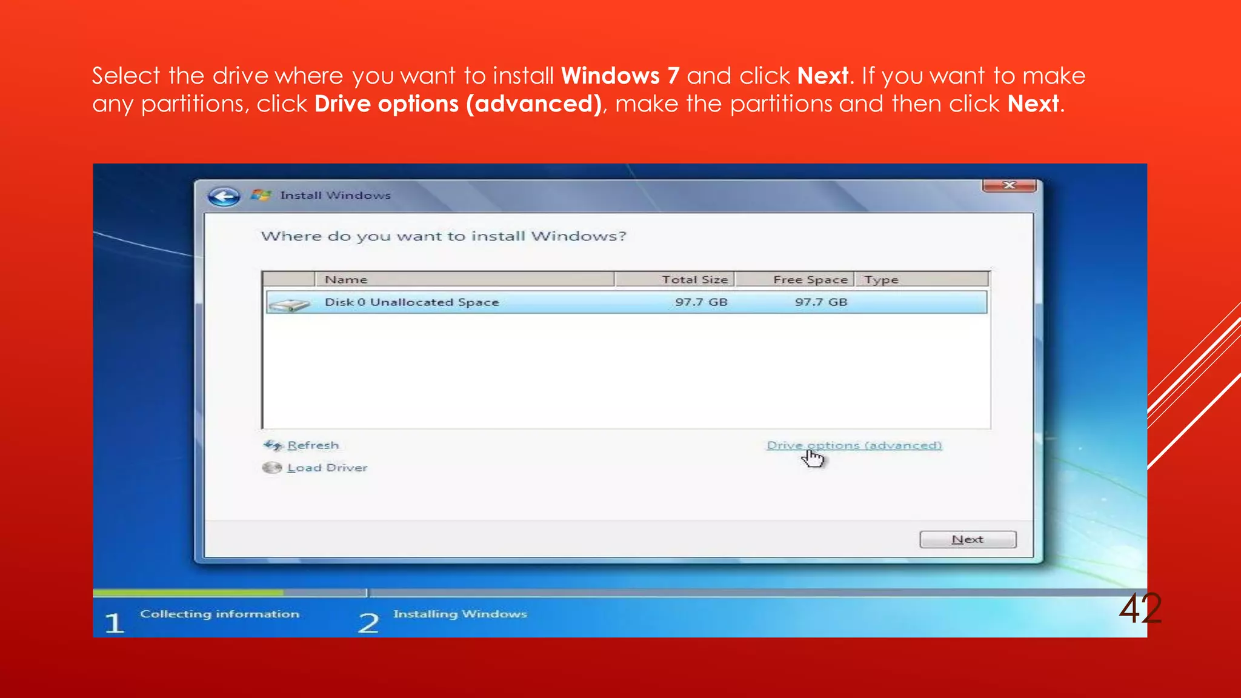The image size is (1241, 698).
Task: Click the Refresh link
Action: [x=313, y=445]
